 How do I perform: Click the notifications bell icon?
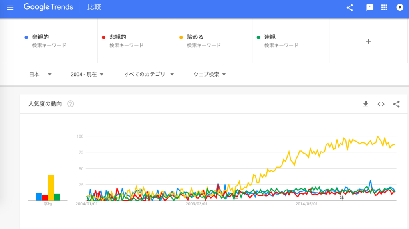click(x=399, y=8)
